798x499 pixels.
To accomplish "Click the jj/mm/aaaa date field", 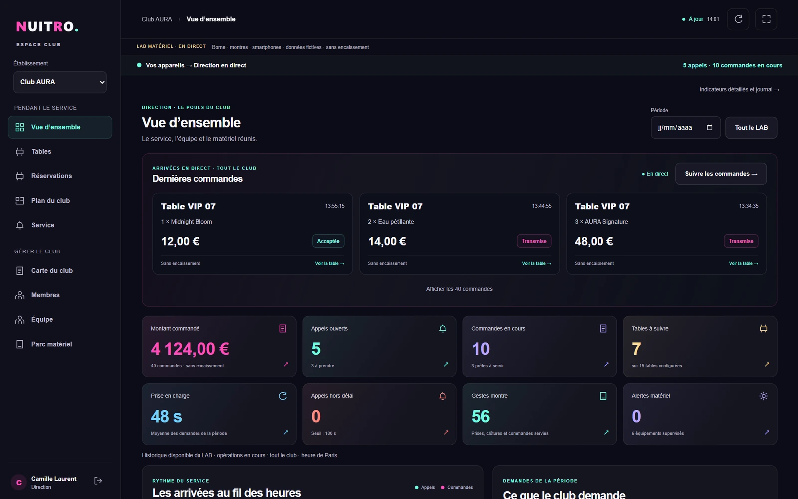I will point(685,128).
